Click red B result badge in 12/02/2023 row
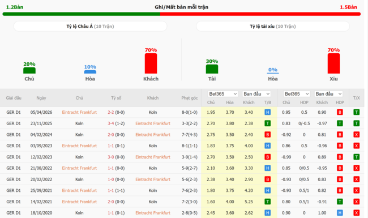 point(267,157)
